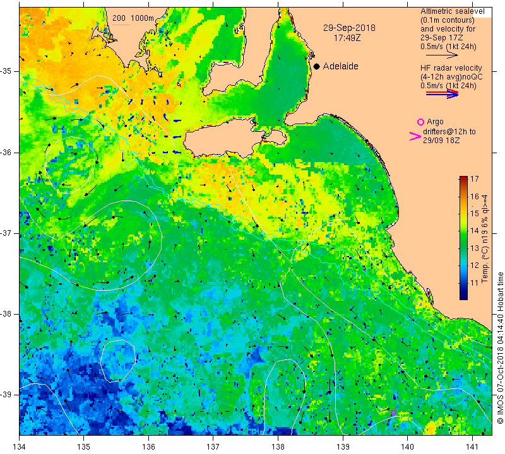Click the 'HF radar velocity' legend text
505x454 pixels.
point(451,68)
